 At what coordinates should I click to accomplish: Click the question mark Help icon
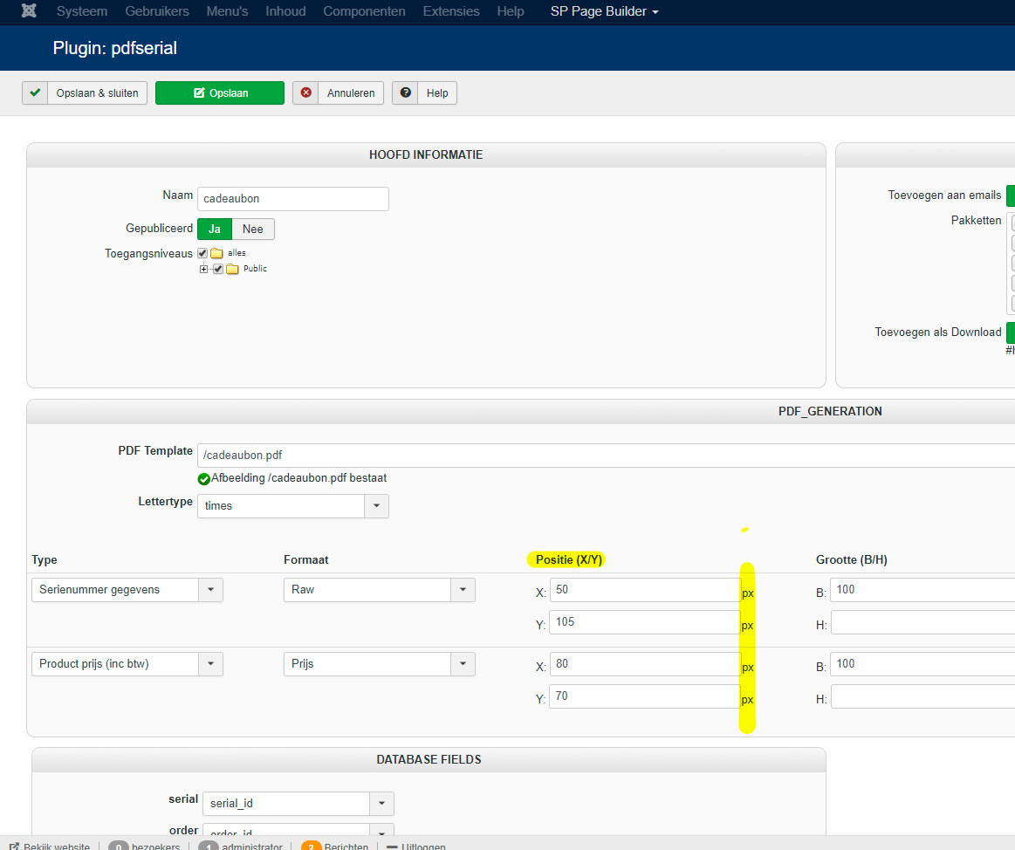[405, 93]
